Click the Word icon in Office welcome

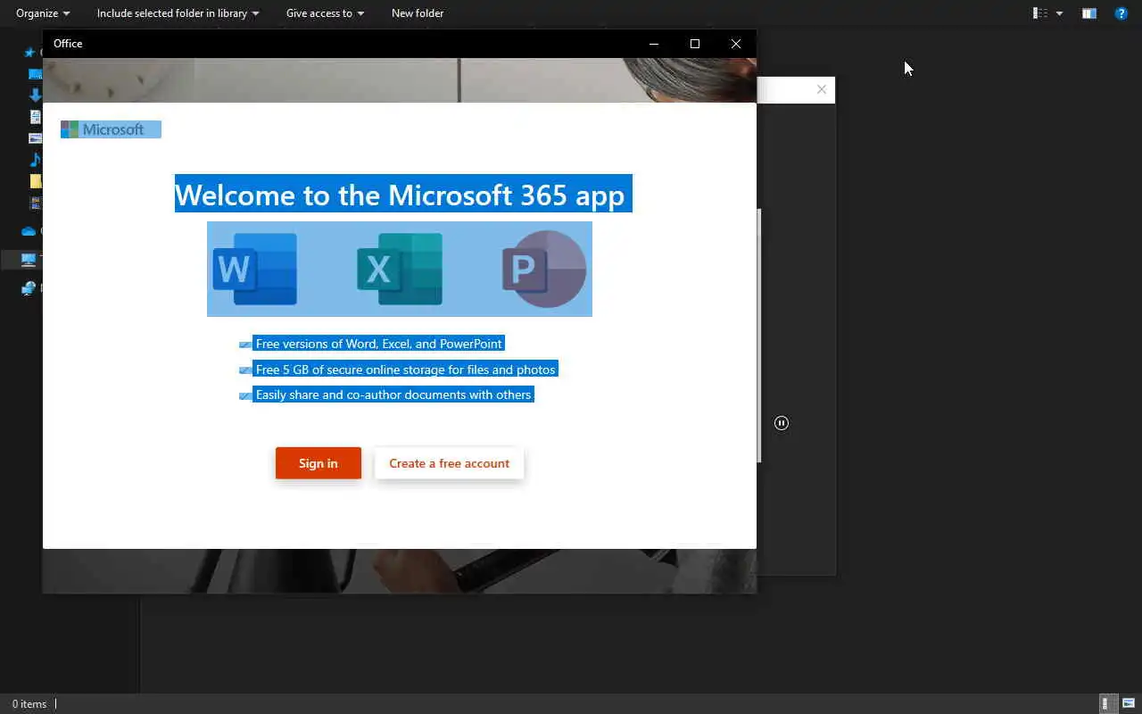click(x=255, y=269)
